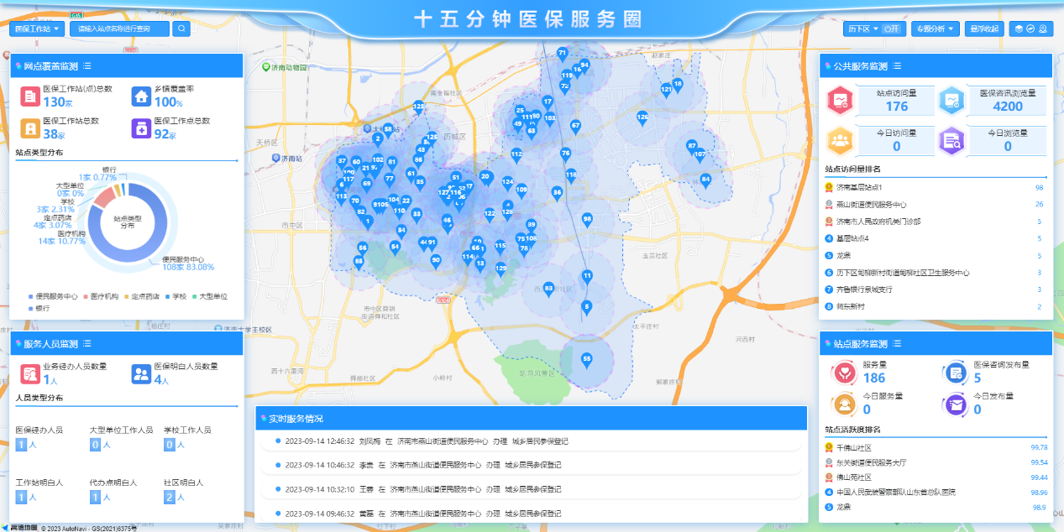Toggle 医疗机构 legend item in chart

pos(103,296)
